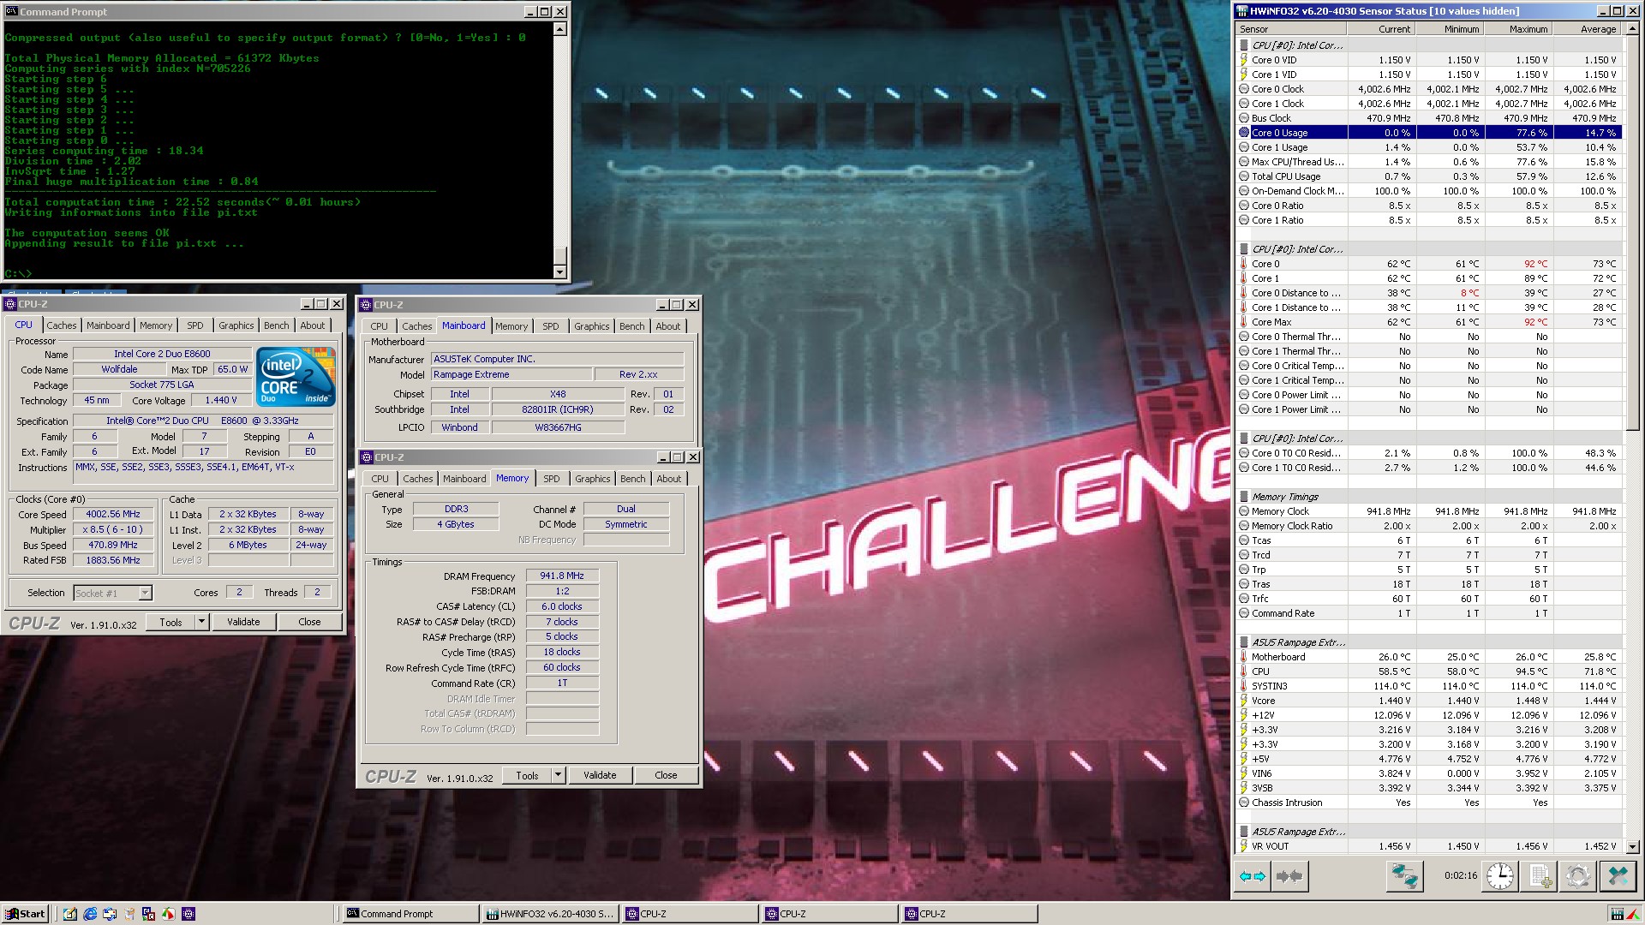Open HWiNFO sensor settings gear
Screen dimensions: 1645x925
point(1577,876)
